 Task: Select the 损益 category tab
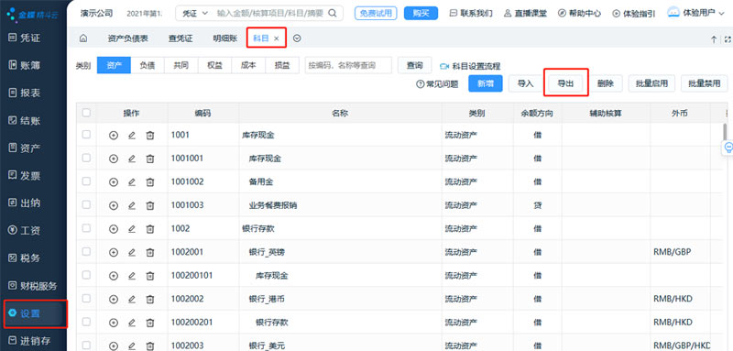[282, 65]
